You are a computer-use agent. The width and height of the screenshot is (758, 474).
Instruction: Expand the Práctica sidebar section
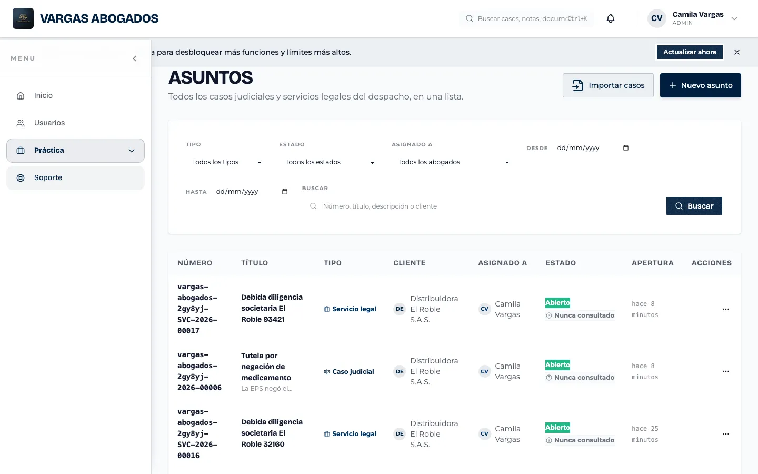(75, 151)
